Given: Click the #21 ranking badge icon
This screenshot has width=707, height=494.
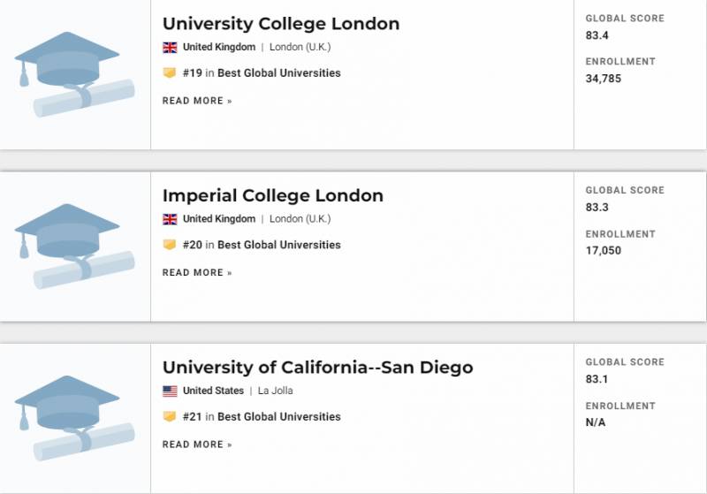Looking at the screenshot, I should [x=170, y=416].
